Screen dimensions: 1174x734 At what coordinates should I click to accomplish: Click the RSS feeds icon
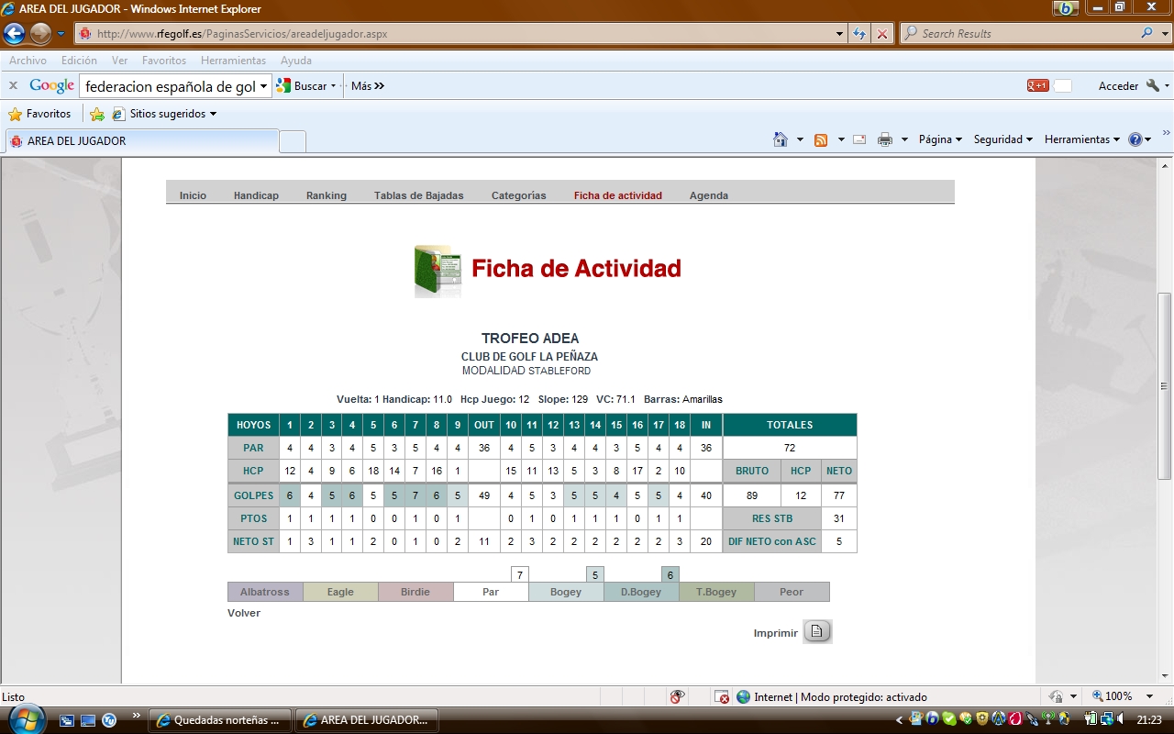(x=821, y=139)
